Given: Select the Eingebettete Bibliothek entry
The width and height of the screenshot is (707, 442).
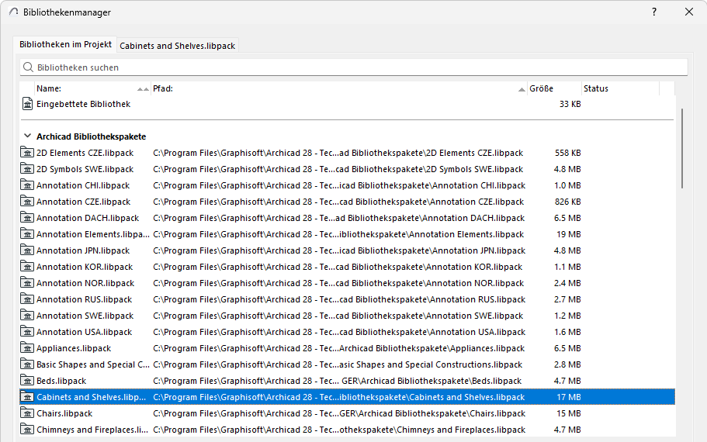Looking at the screenshot, I should [x=83, y=104].
